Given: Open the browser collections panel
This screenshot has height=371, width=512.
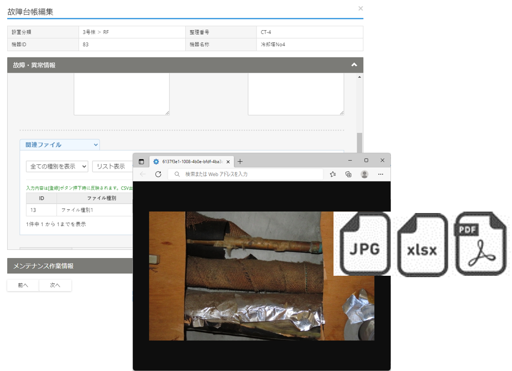Looking at the screenshot, I should (348, 174).
